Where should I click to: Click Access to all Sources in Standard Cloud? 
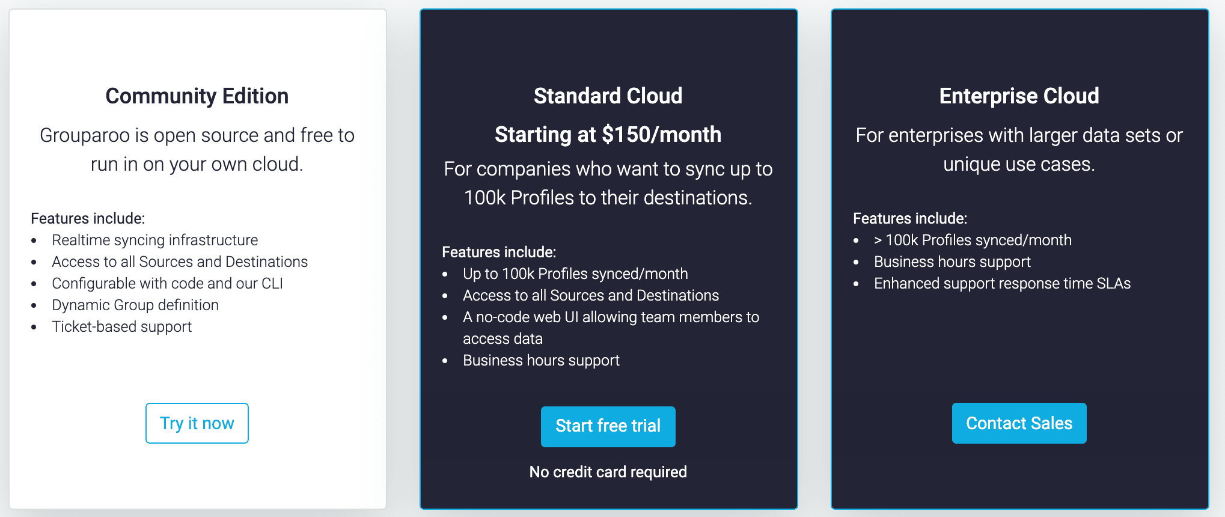click(x=591, y=295)
